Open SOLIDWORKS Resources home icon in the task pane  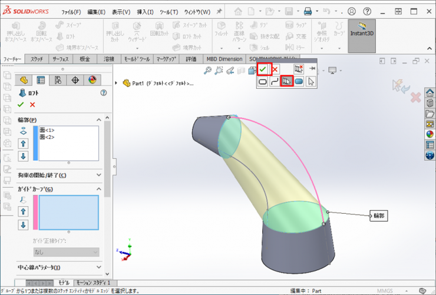(x=430, y=93)
